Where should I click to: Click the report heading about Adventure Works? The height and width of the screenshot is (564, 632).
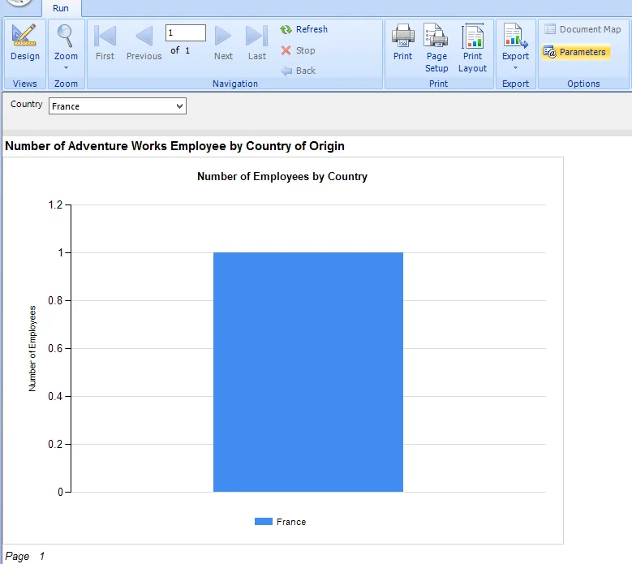tap(174, 146)
